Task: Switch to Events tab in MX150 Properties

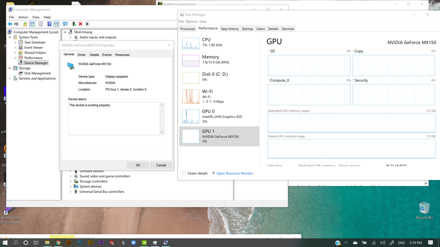Action: click(107, 55)
